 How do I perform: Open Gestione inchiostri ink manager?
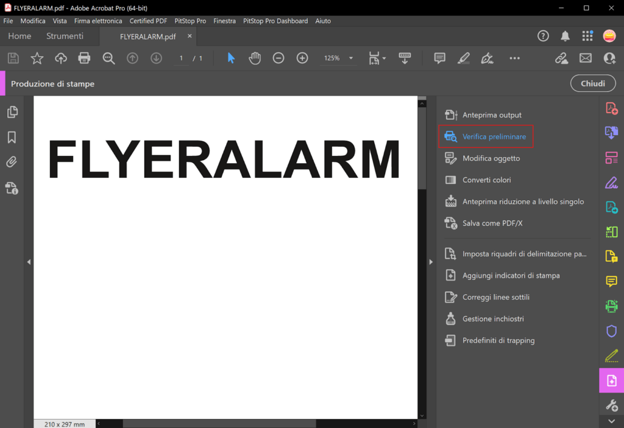492,318
